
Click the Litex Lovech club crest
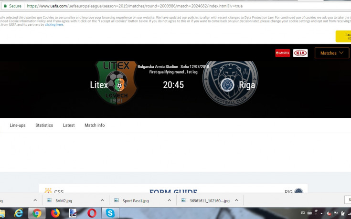point(116,83)
